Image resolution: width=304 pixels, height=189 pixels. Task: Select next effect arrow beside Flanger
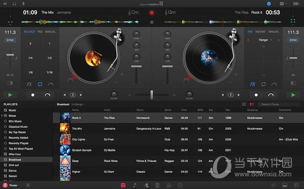point(279,40)
